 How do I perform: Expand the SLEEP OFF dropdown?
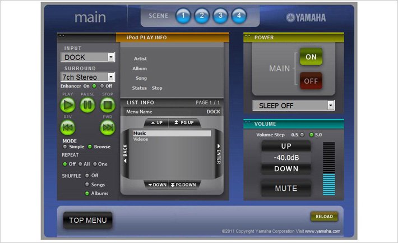330,106
